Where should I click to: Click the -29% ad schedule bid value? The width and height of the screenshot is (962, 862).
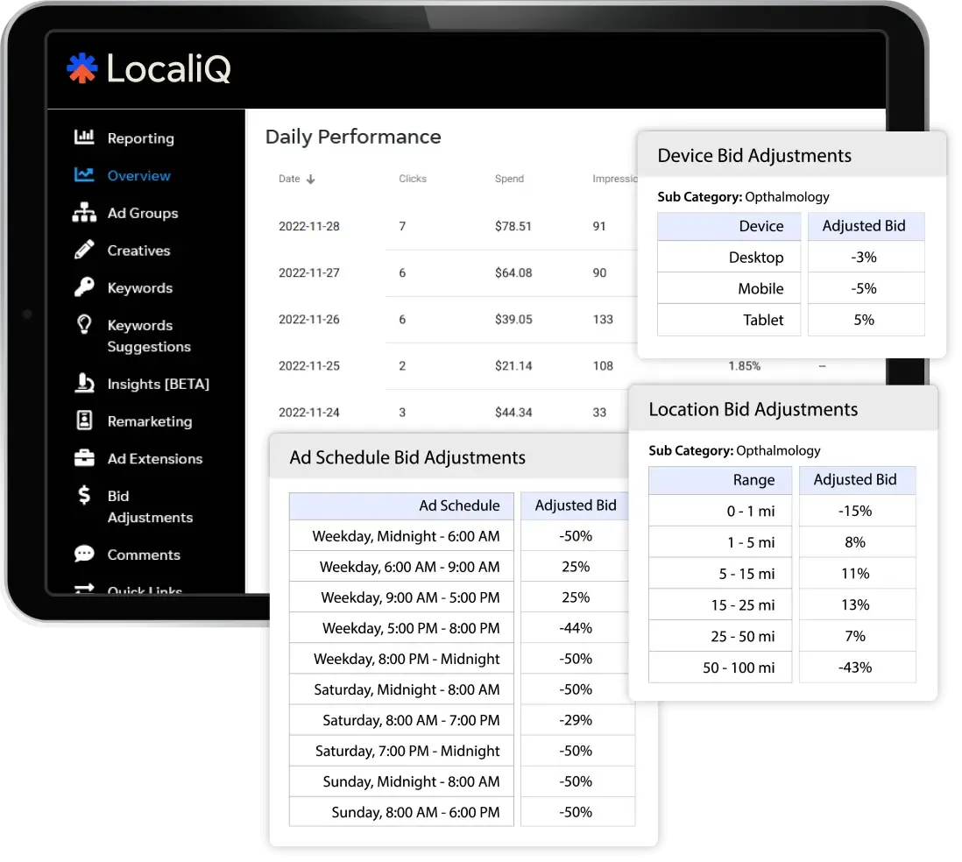[576, 720]
